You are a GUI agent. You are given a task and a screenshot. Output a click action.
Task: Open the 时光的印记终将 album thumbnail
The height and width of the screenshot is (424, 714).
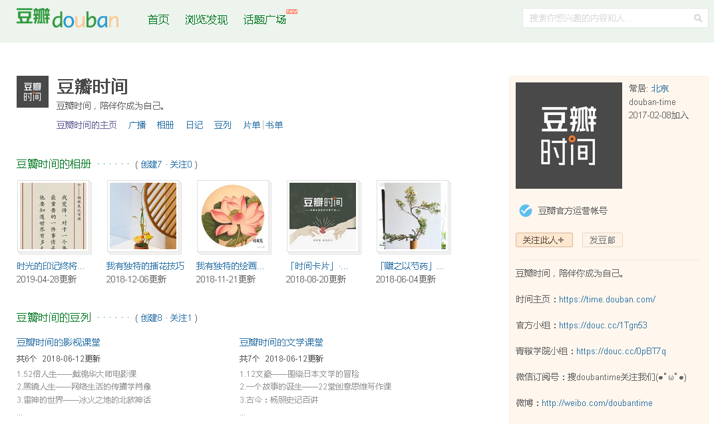[54, 217]
